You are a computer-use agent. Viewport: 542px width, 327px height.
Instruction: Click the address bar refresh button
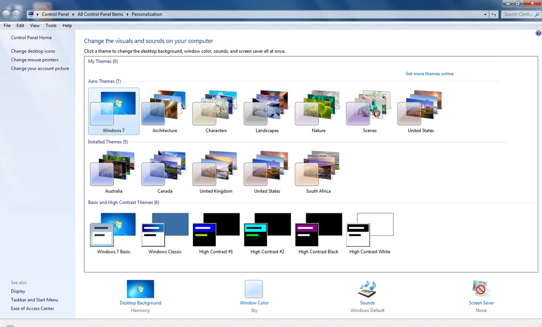(494, 14)
